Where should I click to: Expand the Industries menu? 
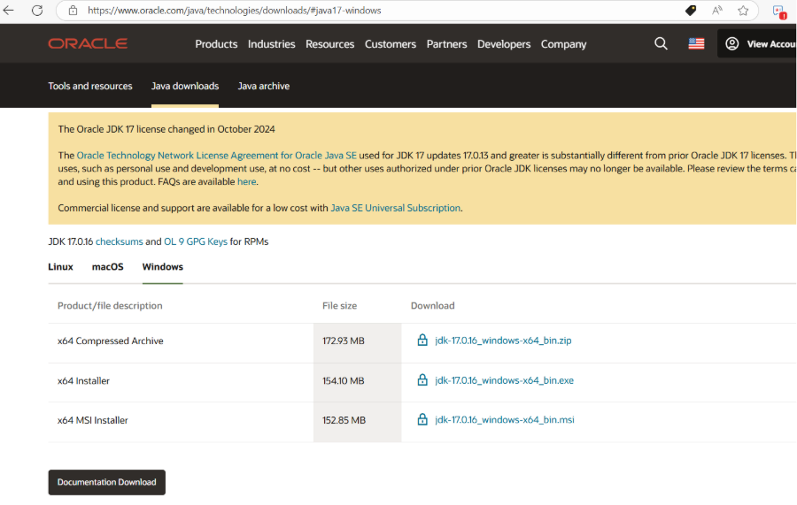(271, 44)
